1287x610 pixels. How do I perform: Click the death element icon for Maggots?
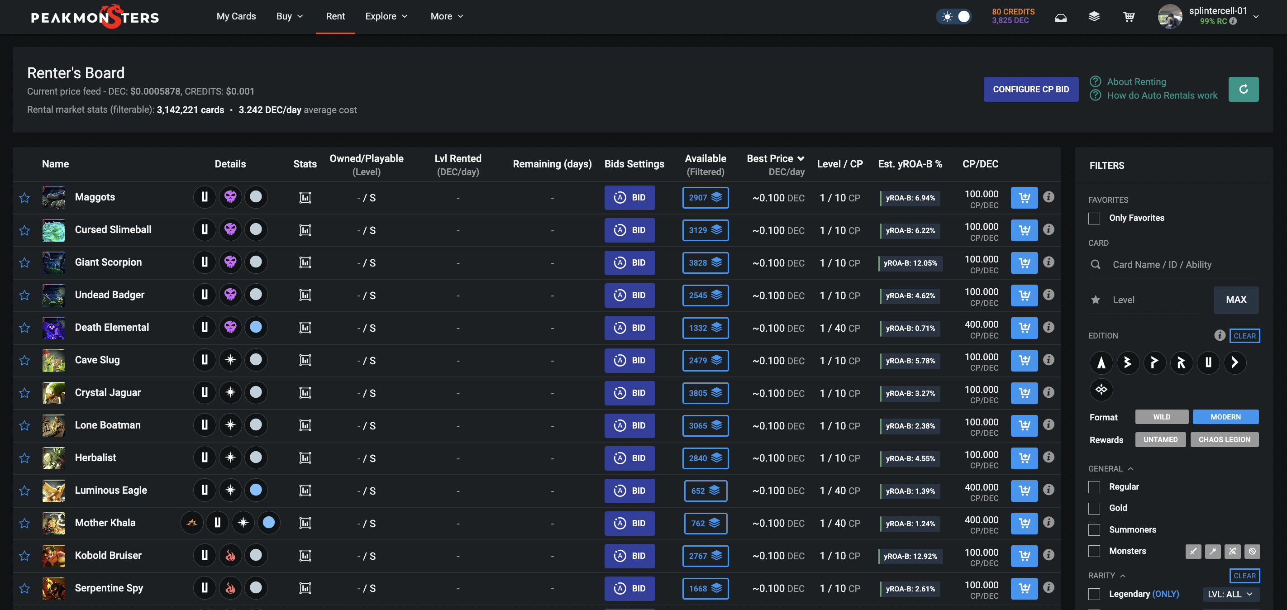click(230, 197)
